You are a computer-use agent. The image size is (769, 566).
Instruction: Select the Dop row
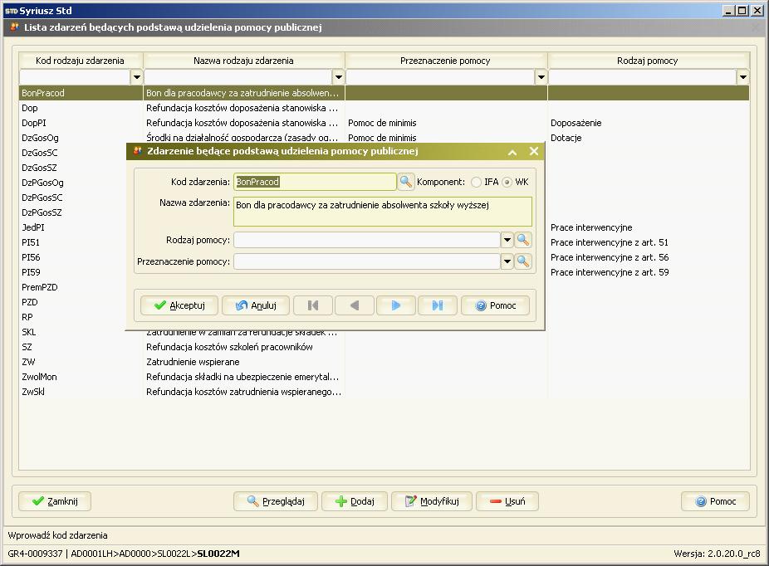pyautogui.click(x=384, y=108)
